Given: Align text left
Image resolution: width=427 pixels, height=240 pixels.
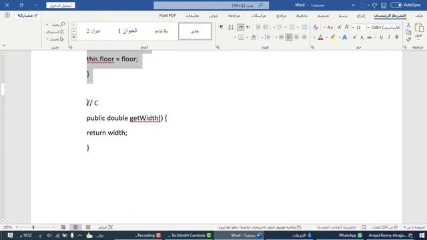Looking at the screenshot, I should click(x=289, y=37).
